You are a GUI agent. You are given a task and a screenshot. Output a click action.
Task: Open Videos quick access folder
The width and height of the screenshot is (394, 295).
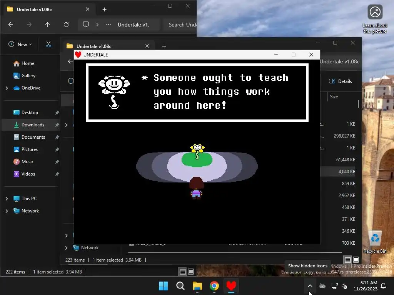click(x=28, y=174)
